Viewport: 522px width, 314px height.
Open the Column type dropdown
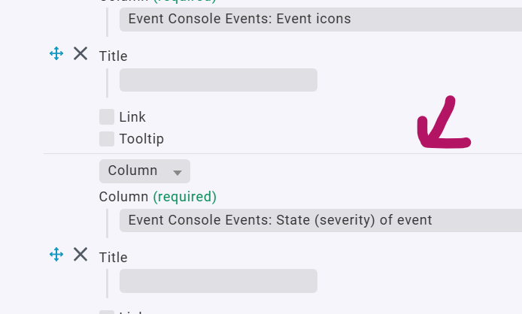[144, 171]
